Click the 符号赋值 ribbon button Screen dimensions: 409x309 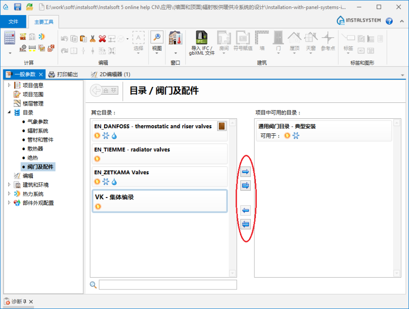(243, 41)
